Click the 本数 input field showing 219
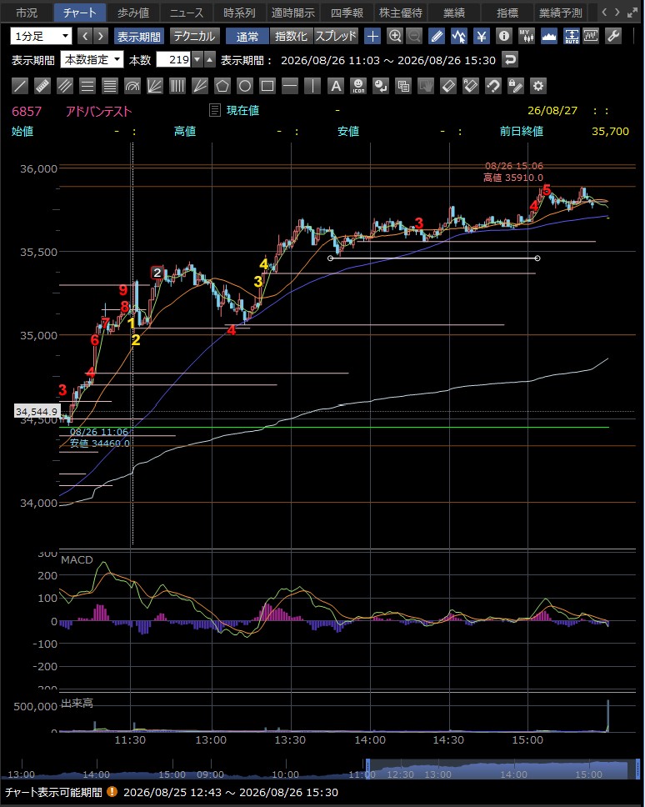This screenshot has height=807, width=645. coord(174,60)
